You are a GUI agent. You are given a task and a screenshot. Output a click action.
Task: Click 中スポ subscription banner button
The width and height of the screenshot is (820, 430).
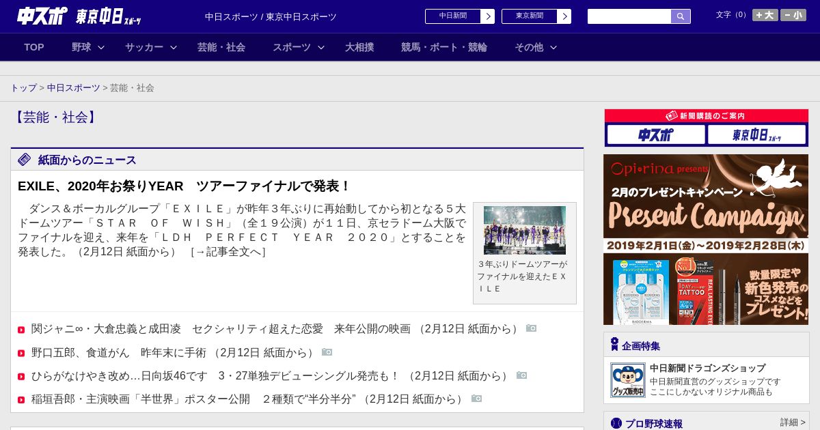pos(656,134)
